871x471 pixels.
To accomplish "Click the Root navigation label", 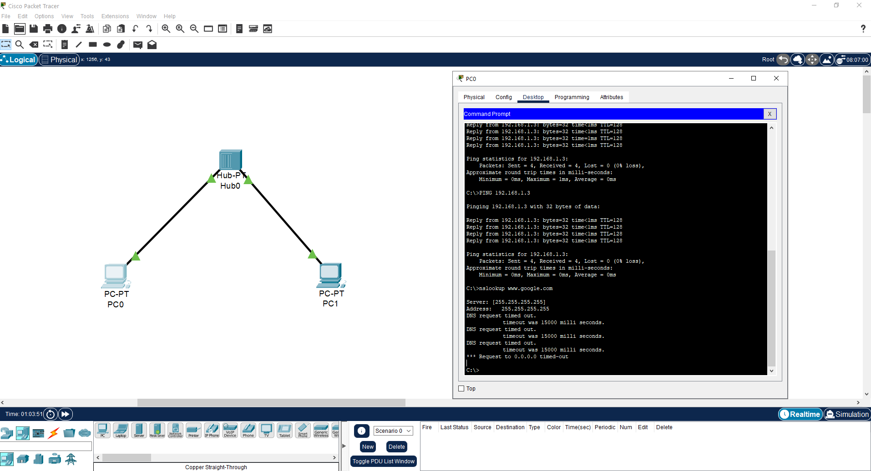I will 768,60.
